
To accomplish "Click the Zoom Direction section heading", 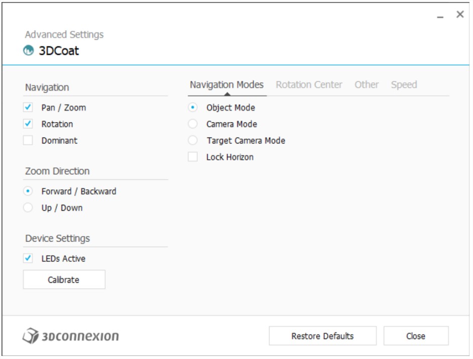I will click(57, 171).
